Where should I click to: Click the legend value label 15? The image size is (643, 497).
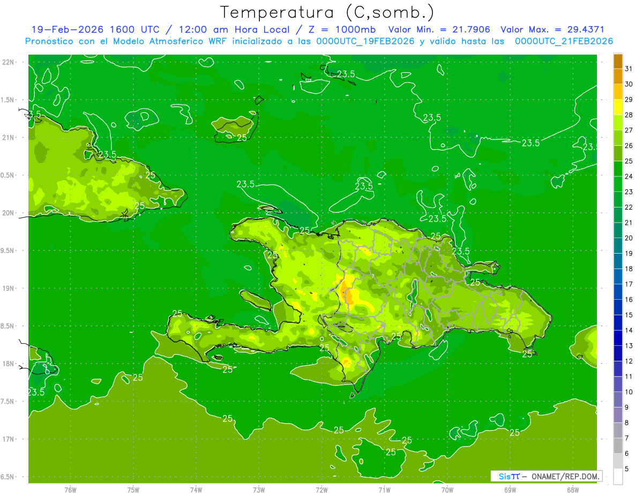click(629, 315)
